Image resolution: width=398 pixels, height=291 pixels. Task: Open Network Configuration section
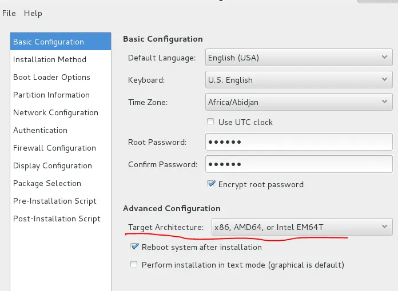(x=55, y=112)
